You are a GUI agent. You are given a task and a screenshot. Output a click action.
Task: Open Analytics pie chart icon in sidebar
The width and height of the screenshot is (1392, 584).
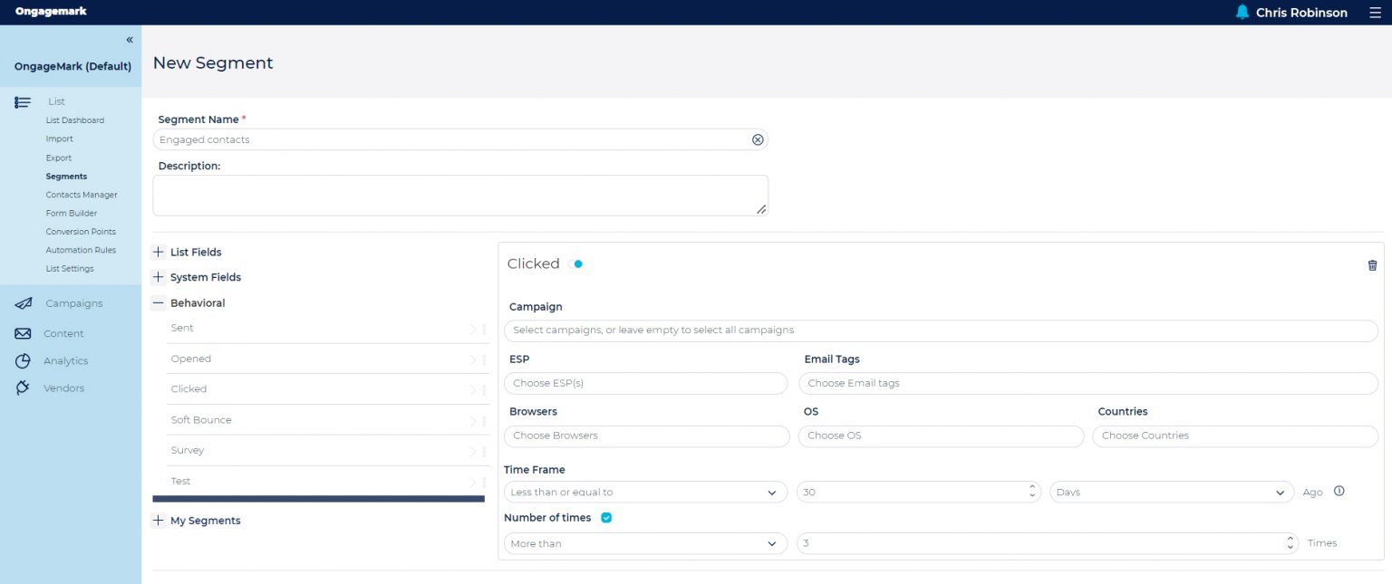coord(24,360)
